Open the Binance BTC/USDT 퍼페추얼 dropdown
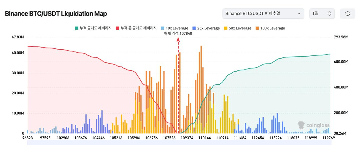This screenshot has width=356, height=145. [263, 14]
